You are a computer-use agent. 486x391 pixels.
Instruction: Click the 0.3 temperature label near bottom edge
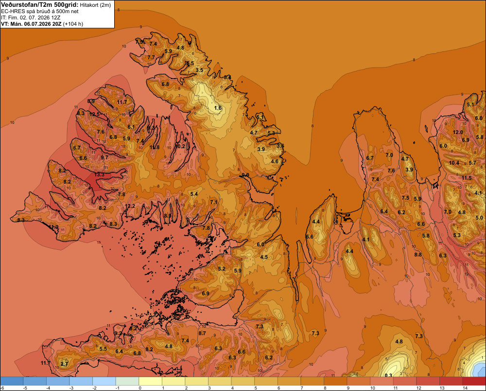click(x=388, y=375)
